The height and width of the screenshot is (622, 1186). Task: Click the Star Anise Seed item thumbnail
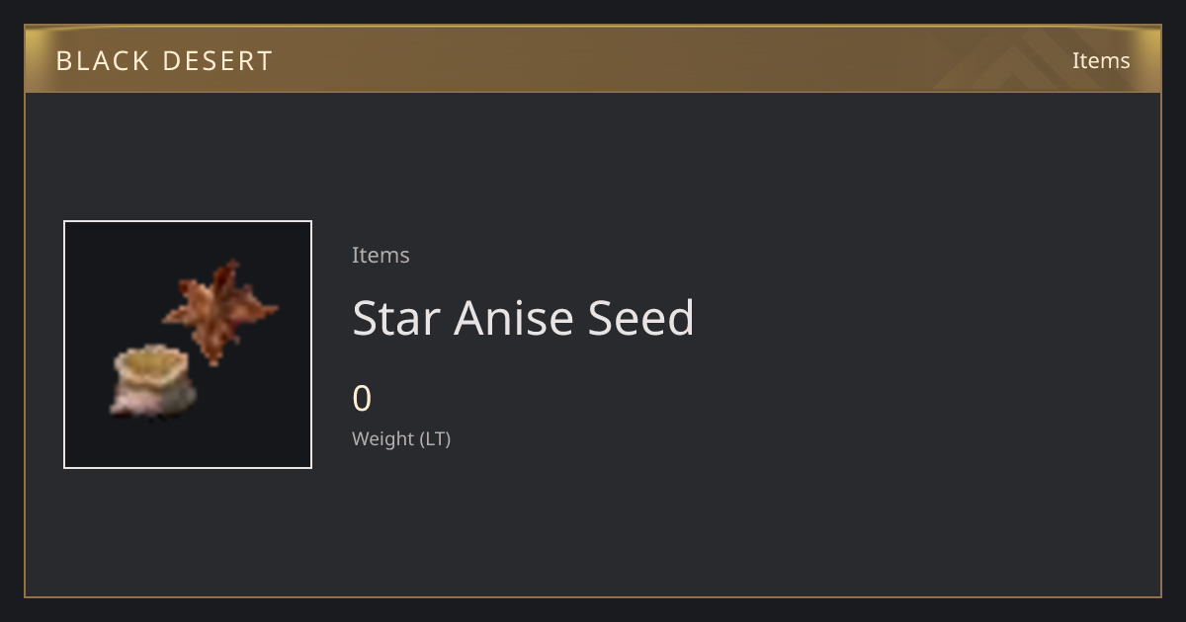[x=188, y=345]
